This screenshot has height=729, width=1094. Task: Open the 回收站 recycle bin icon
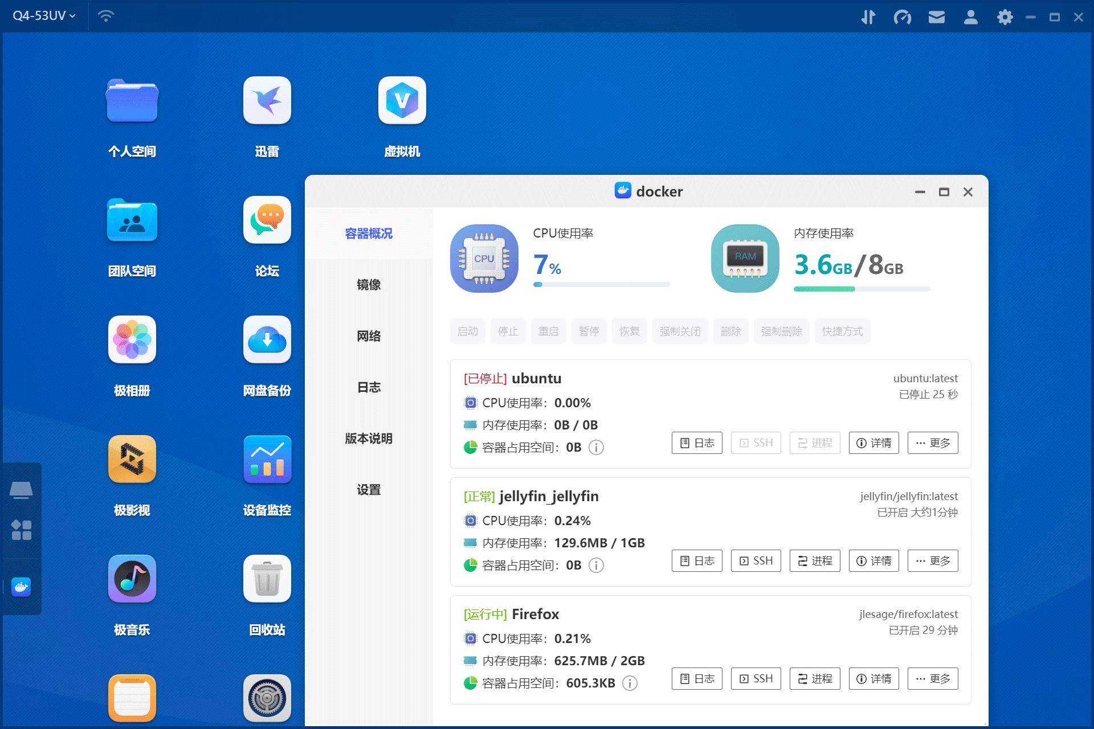point(267,579)
